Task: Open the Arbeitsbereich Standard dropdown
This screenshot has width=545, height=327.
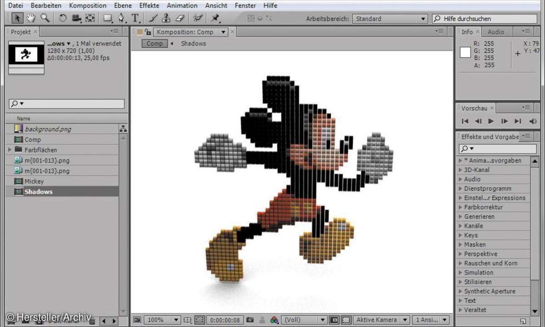Action: pyautogui.click(x=390, y=19)
